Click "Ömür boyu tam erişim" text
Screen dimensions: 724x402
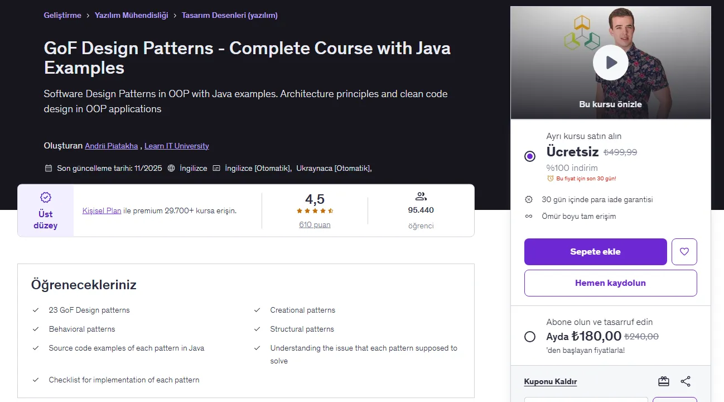[579, 216]
